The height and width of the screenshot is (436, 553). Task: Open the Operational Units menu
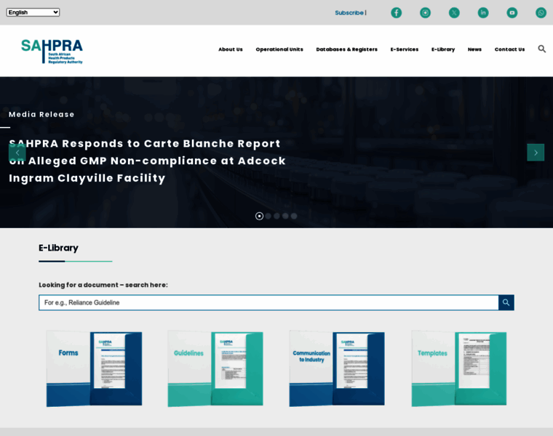pyautogui.click(x=279, y=49)
